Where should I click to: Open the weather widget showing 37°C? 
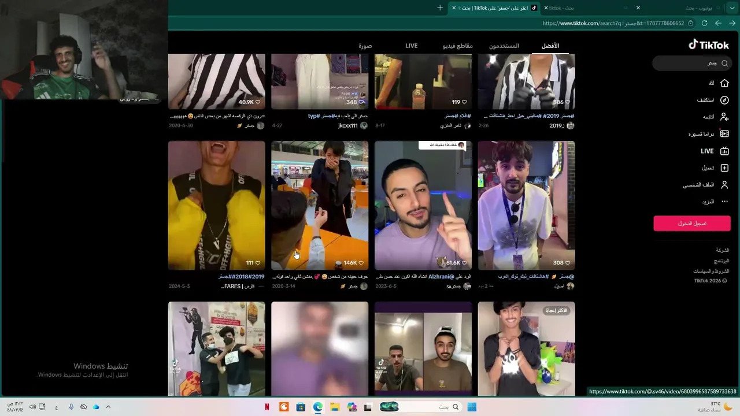[x=716, y=407]
